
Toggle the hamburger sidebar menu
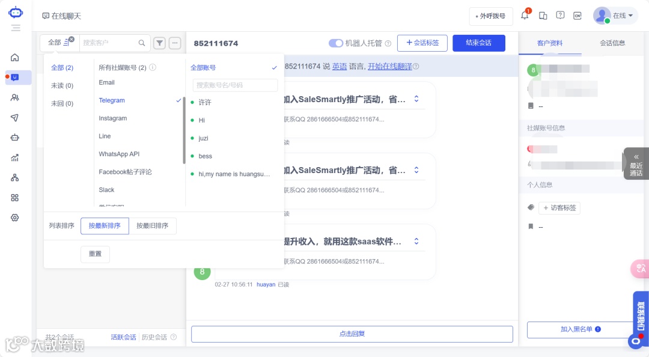(16, 28)
